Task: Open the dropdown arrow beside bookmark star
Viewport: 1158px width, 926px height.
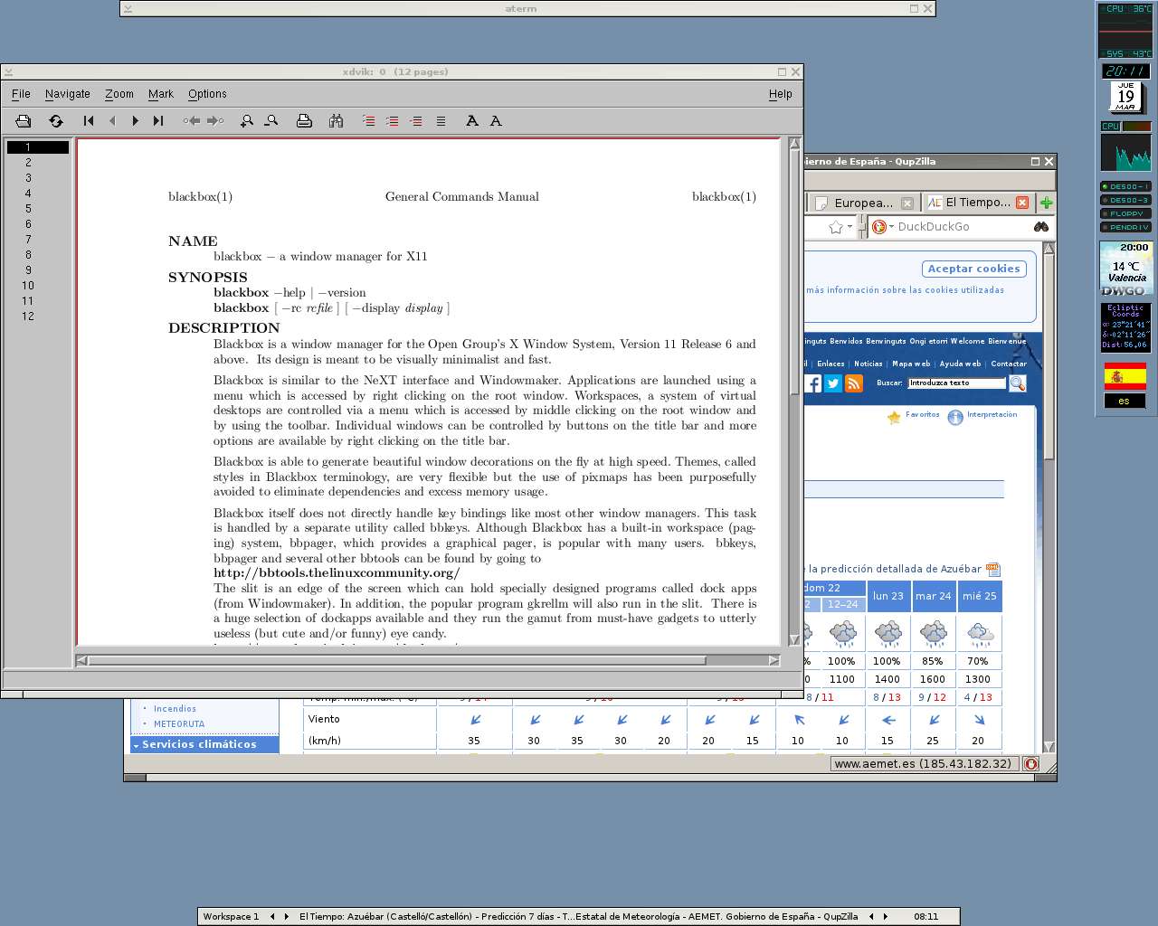Action: pyautogui.click(x=850, y=227)
